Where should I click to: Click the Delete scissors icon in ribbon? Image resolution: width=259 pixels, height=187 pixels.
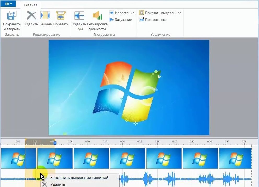tap(31, 16)
